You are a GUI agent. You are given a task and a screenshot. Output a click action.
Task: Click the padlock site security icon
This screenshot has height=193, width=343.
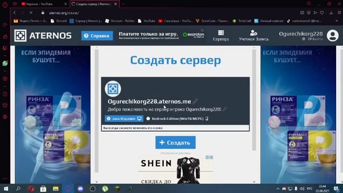tap(43, 13)
